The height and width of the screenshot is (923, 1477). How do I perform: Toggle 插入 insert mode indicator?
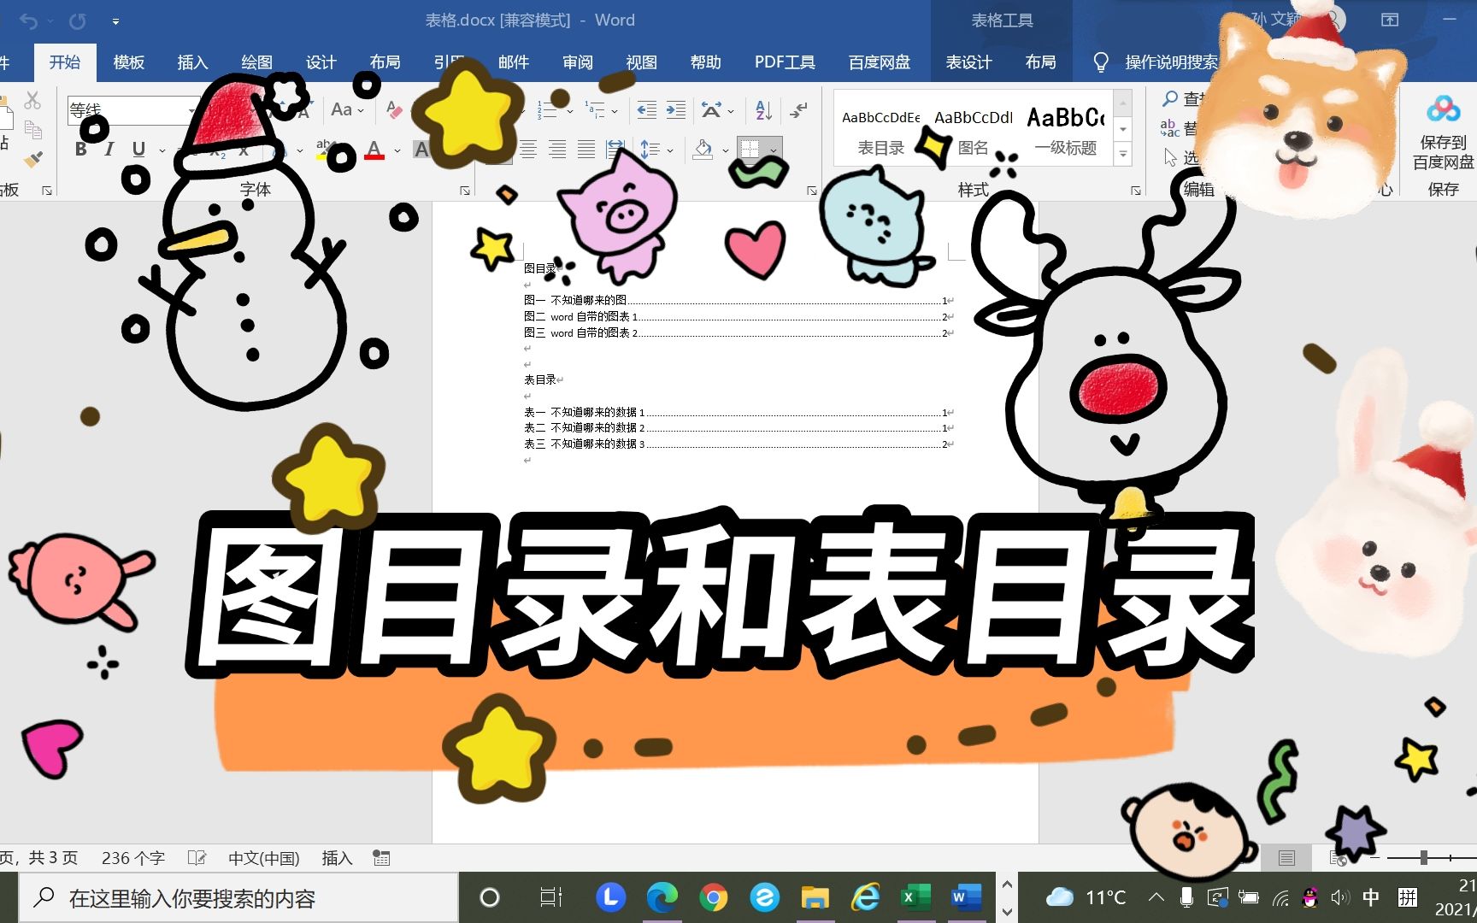338,858
